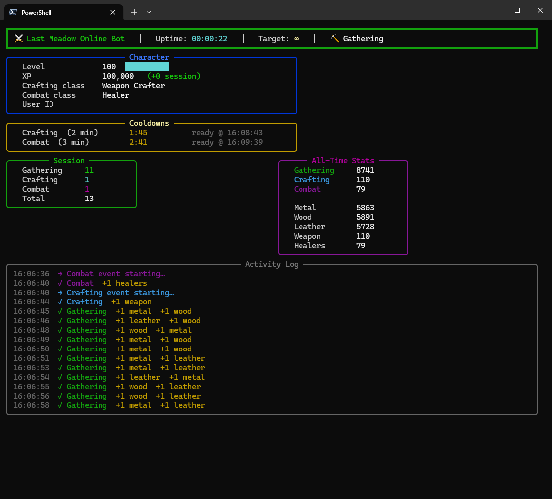Screen dimensions: 552x499
Task: Click the Cooldowns panel heading
Action: tap(150, 123)
